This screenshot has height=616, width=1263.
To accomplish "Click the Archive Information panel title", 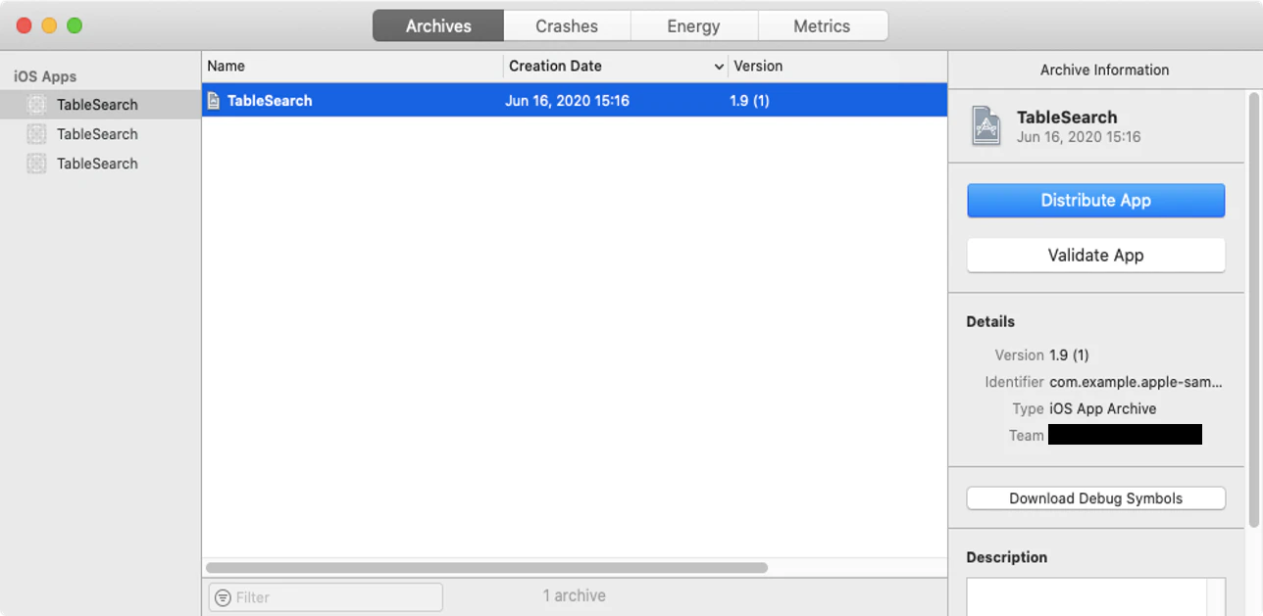I will coord(1104,70).
